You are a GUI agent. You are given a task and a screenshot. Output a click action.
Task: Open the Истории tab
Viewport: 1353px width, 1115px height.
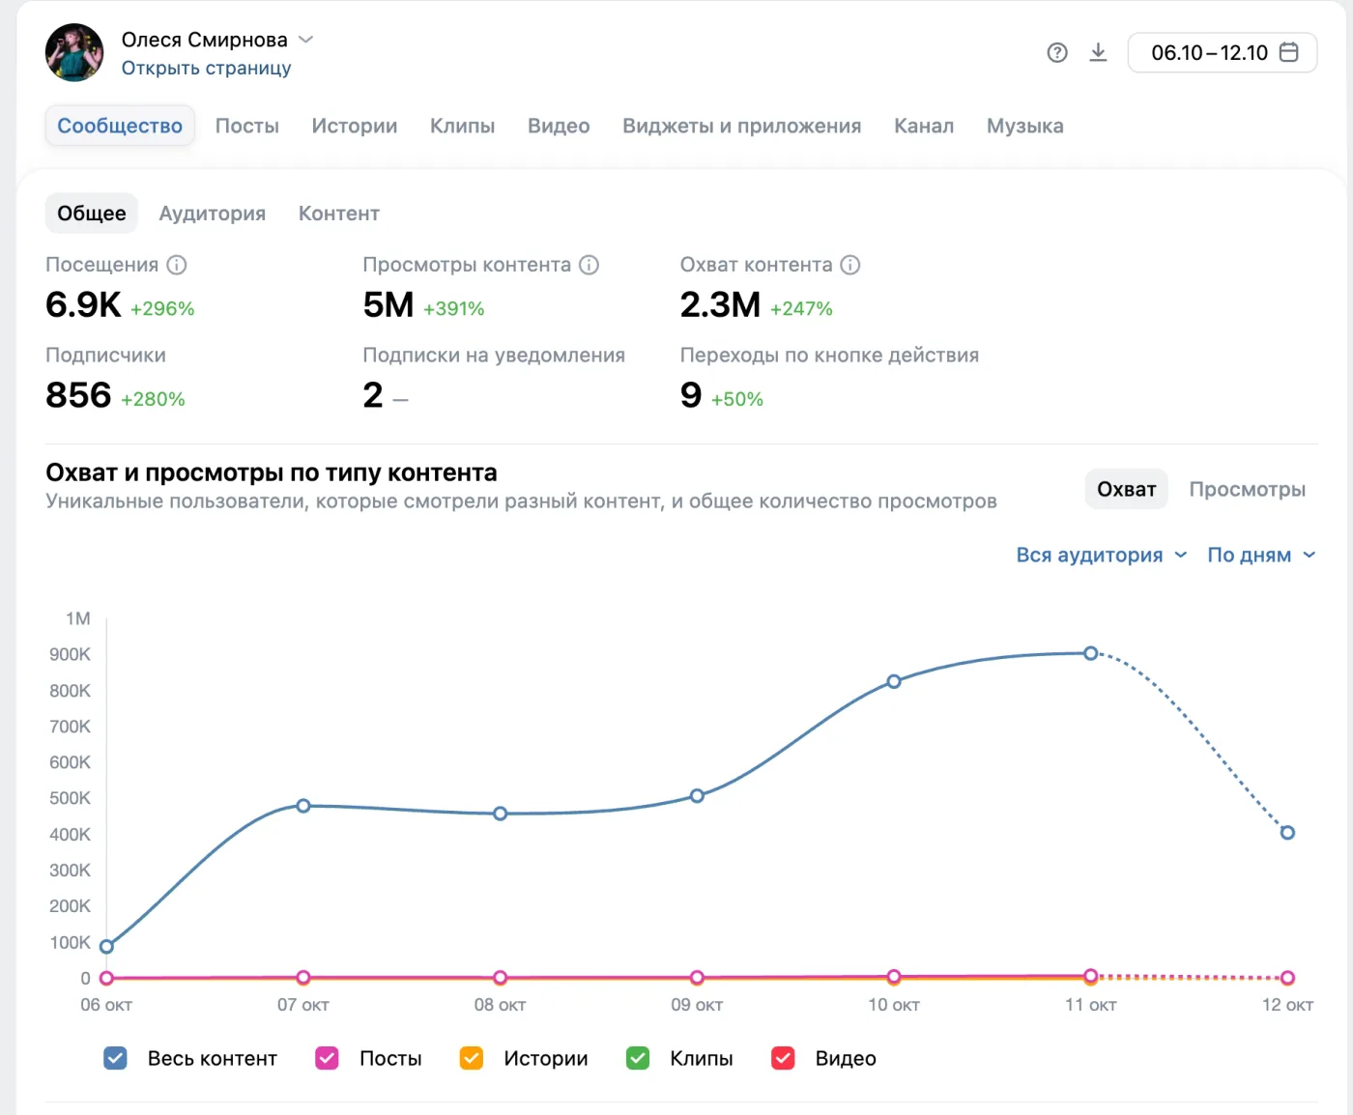click(355, 126)
